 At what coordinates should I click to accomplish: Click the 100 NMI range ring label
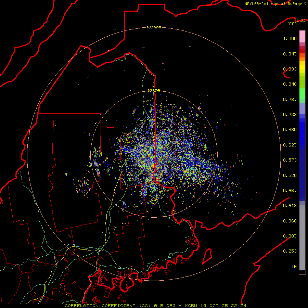pos(154,27)
